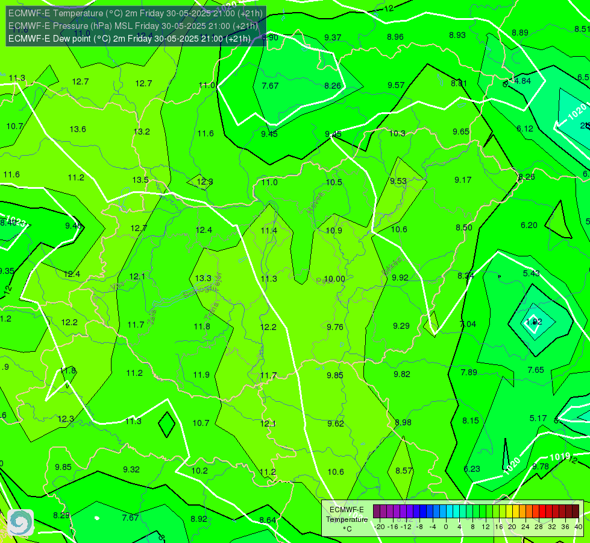The height and width of the screenshot is (543, 590).
Task: Click the 1023 isobar pressure label
Action: point(16,220)
